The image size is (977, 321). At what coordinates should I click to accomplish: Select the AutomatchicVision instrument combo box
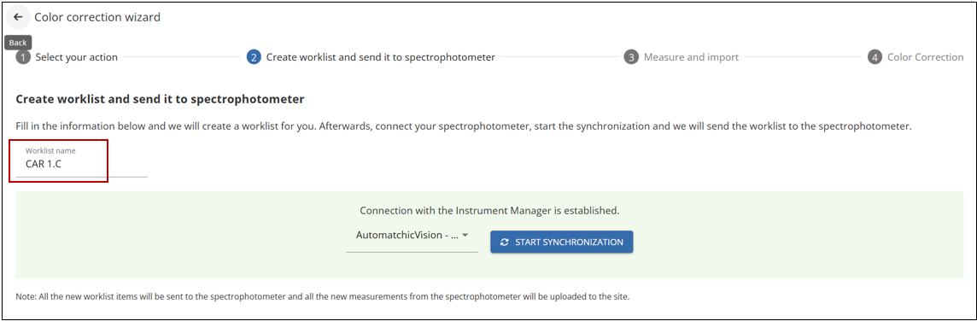(412, 236)
